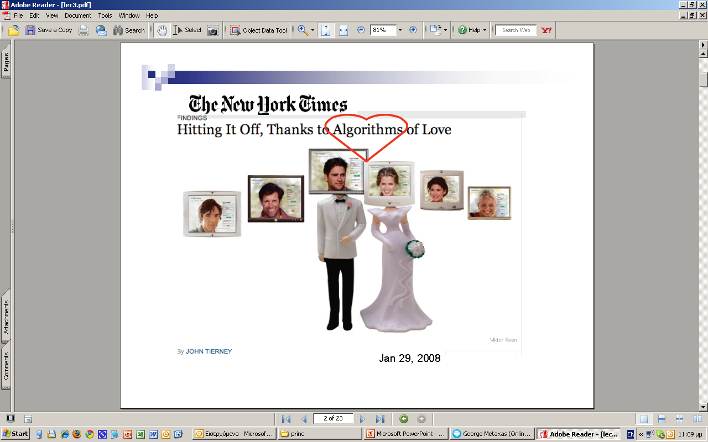Open the Document menu

click(78, 15)
